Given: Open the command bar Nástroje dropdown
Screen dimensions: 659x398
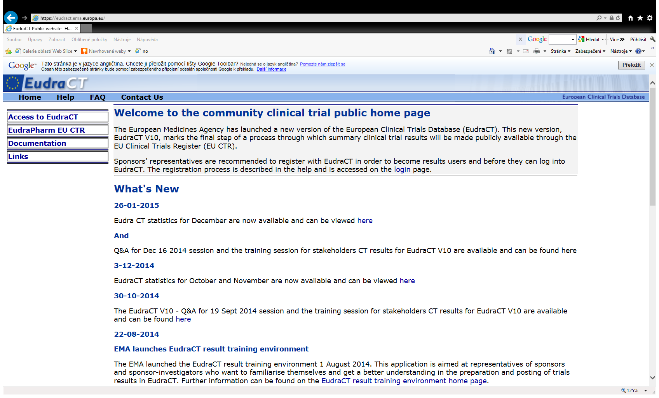Looking at the screenshot, I should click(621, 51).
